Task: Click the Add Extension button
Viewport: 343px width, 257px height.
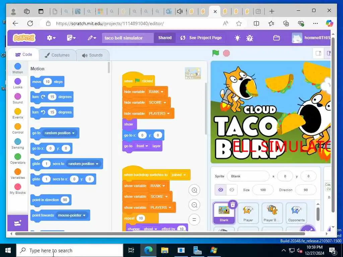Action: 18,223
